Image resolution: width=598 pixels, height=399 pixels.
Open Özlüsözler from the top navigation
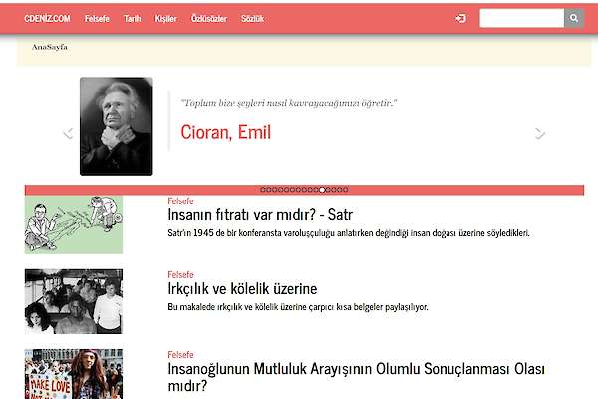pyautogui.click(x=208, y=18)
